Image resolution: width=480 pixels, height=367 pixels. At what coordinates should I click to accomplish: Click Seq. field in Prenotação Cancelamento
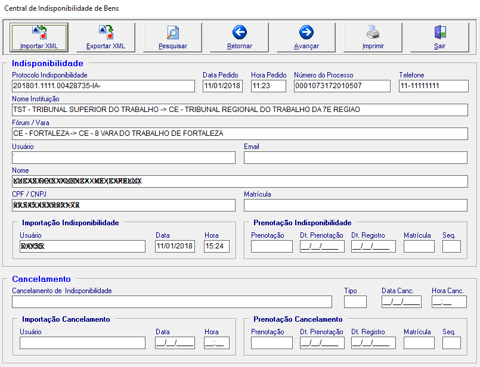[x=451, y=343]
